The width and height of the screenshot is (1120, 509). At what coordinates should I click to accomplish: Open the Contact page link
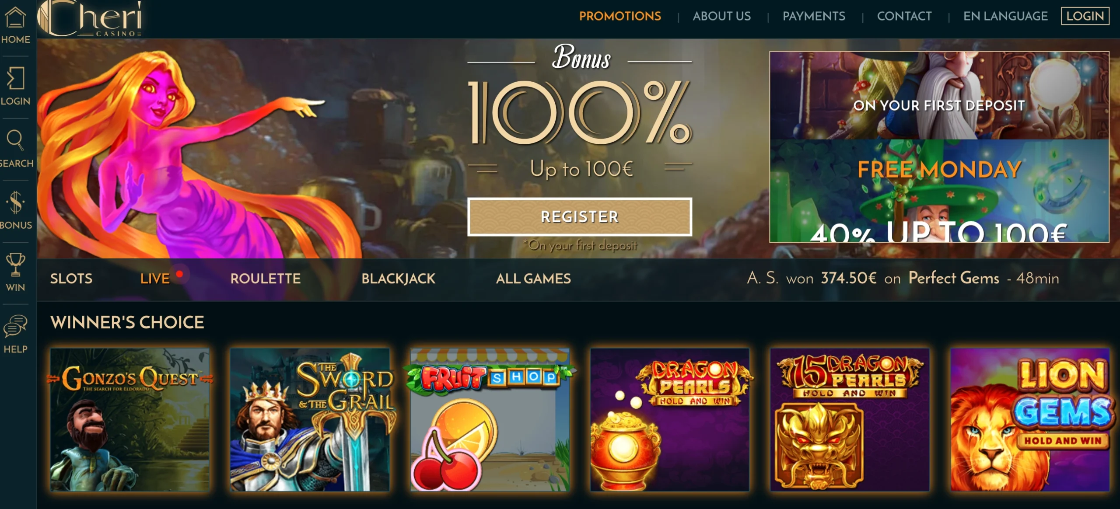tap(904, 16)
